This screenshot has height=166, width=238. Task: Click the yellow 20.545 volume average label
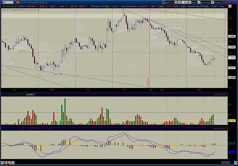click(x=232, y=120)
